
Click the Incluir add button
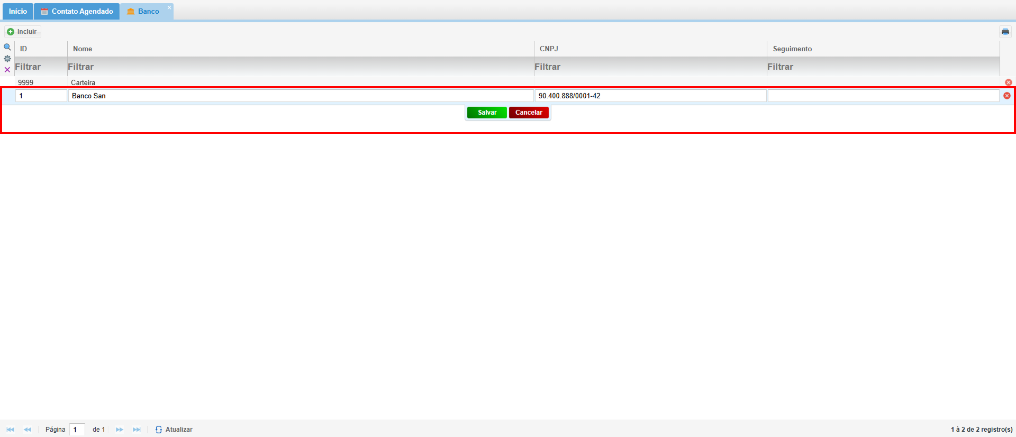(22, 32)
